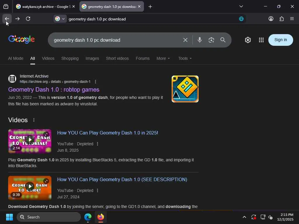Screen dimensions: 299x224
Task: Click the browser address bar text
Action: [x=97, y=19]
